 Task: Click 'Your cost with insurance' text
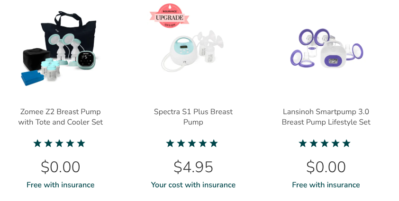coord(193,185)
